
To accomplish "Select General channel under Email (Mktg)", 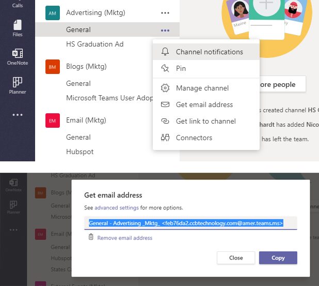I will (78, 137).
